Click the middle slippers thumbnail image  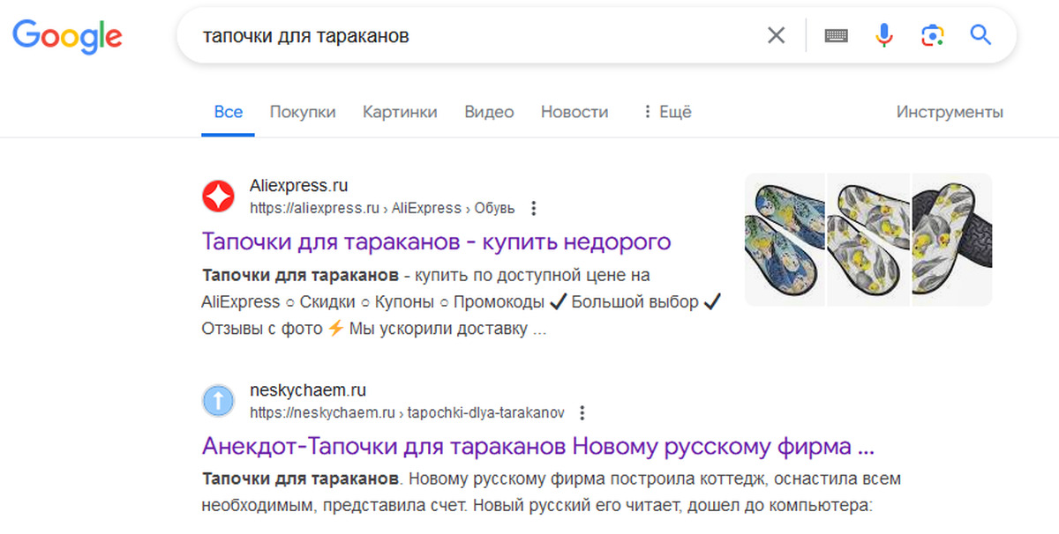click(x=868, y=239)
